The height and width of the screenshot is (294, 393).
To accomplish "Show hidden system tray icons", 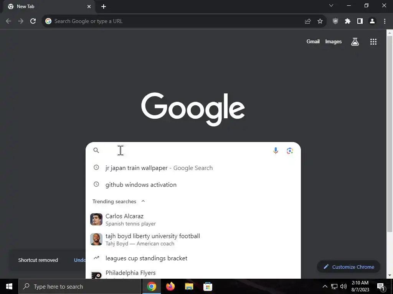I will [x=325, y=286].
